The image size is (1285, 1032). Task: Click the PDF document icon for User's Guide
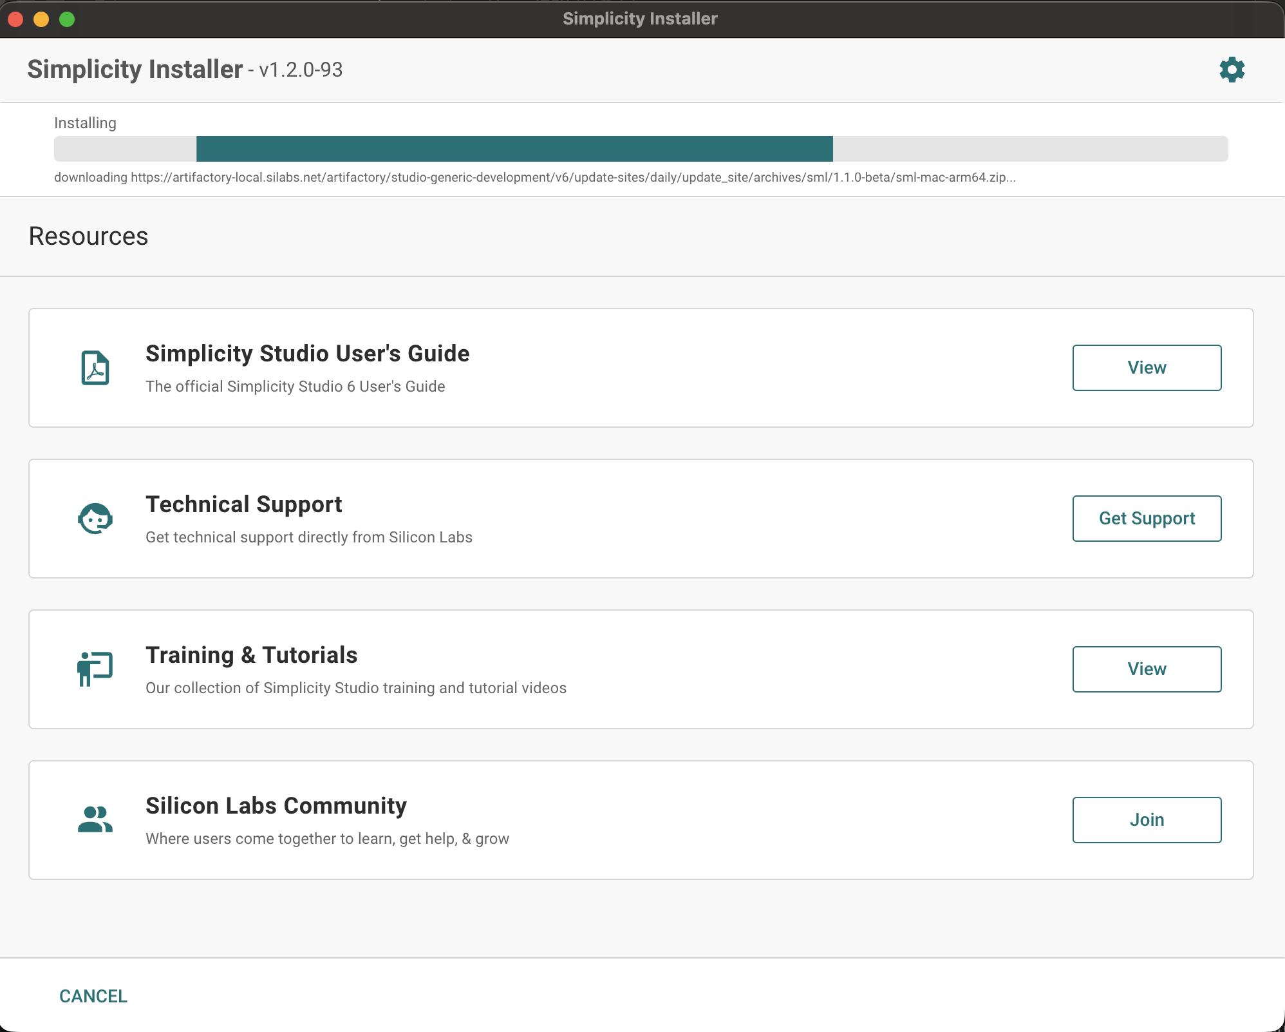(x=95, y=368)
